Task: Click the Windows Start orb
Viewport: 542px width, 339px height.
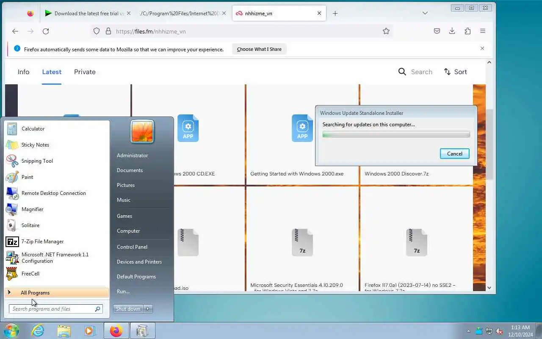Action: tap(11, 331)
